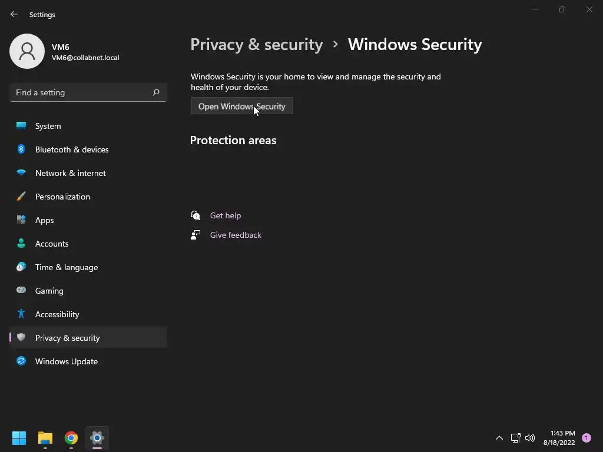Image resolution: width=603 pixels, height=452 pixels.
Task: Click the Get help link
Action: (225, 215)
